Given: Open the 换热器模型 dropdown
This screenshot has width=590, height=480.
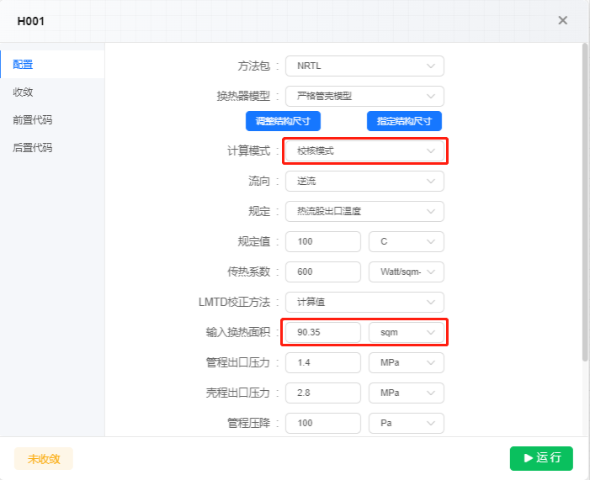Looking at the screenshot, I should click(x=364, y=96).
